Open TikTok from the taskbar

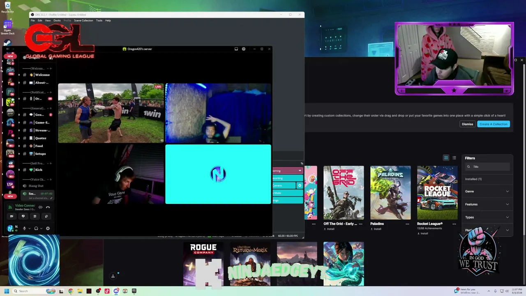[107, 291]
